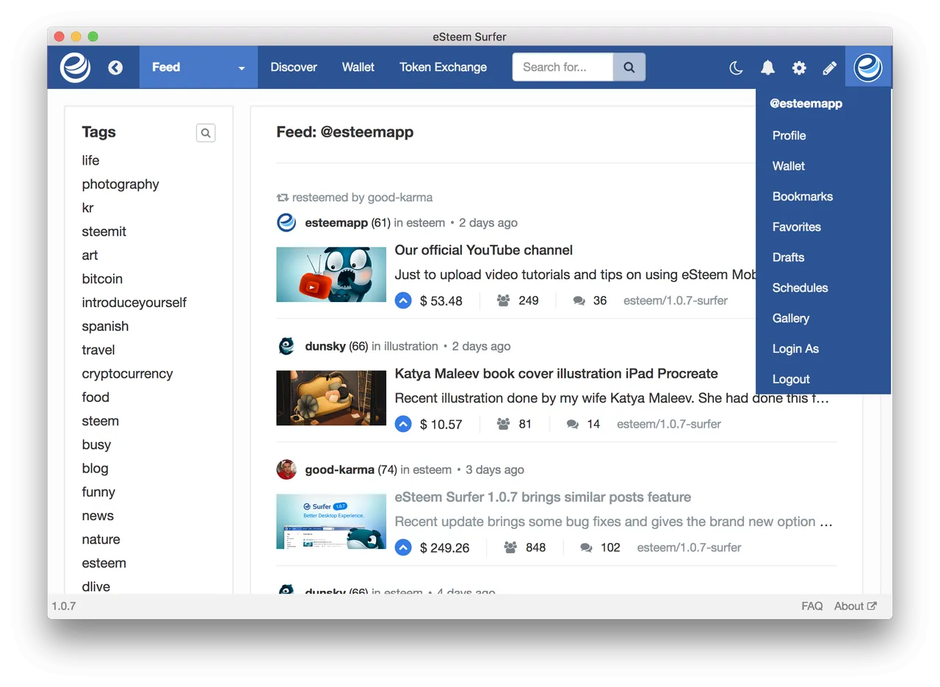
Task: Select the 'travel' tag
Action: click(x=98, y=350)
